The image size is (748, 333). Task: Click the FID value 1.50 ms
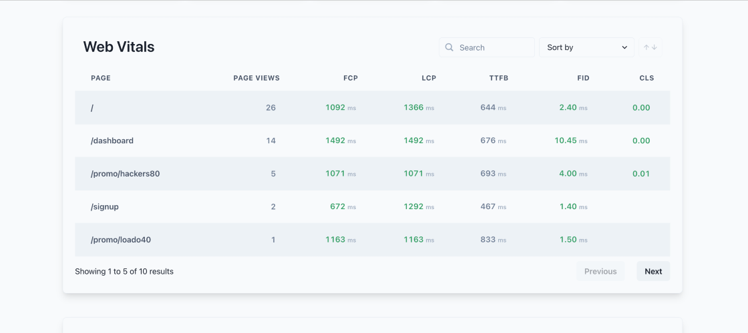[574, 240]
